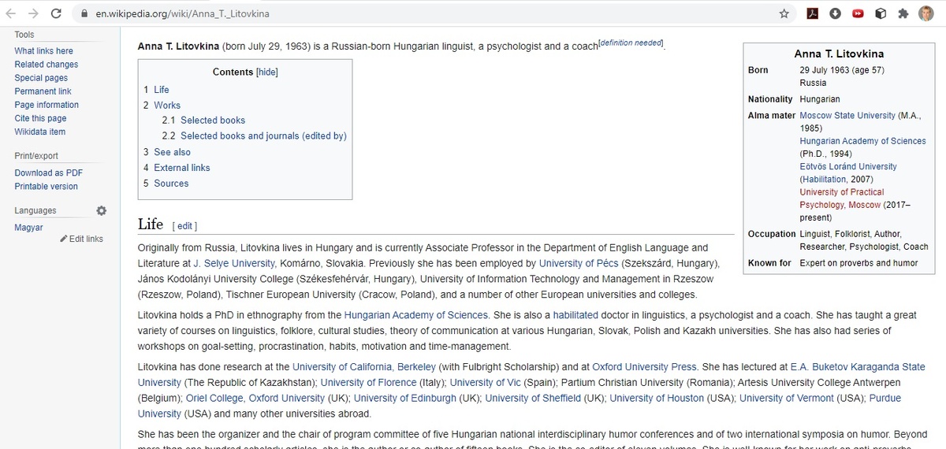This screenshot has width=946, height=449.
Task: Select the Languages sidebar heading
Action: tap(35, 210)
